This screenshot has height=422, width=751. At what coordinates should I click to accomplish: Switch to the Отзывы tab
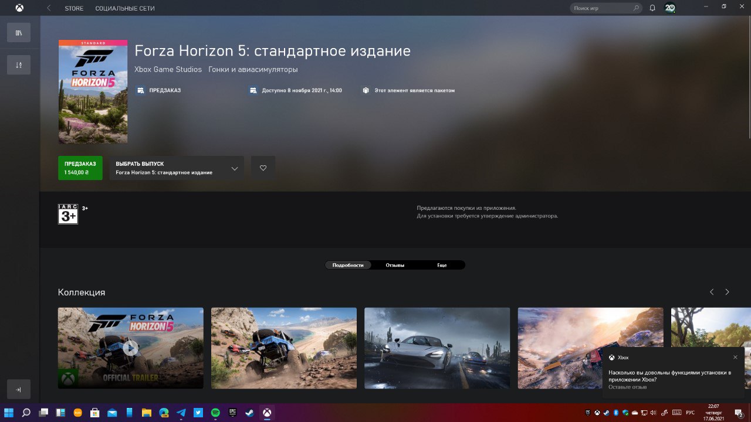[395, 265]
